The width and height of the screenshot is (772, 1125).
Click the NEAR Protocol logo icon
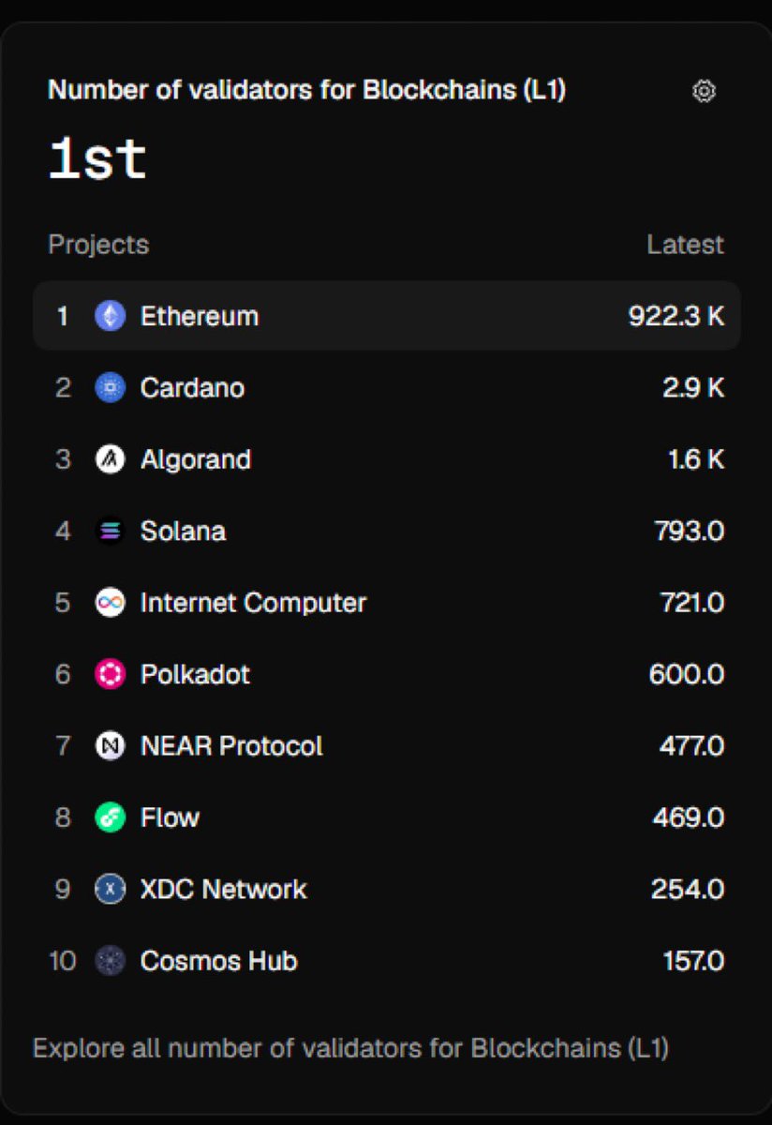coord(111,746)
